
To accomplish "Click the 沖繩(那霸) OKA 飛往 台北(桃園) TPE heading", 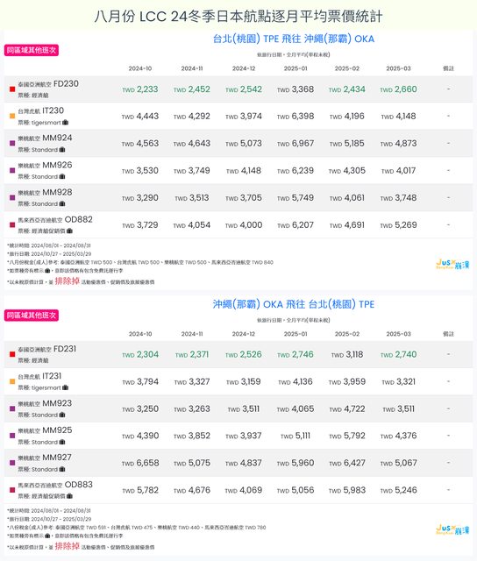I will 294,304.
